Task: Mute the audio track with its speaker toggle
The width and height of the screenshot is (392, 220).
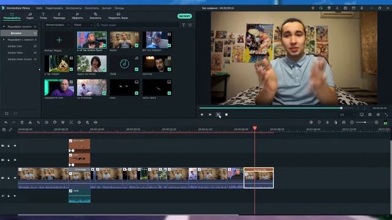Action: click(15, 196)
